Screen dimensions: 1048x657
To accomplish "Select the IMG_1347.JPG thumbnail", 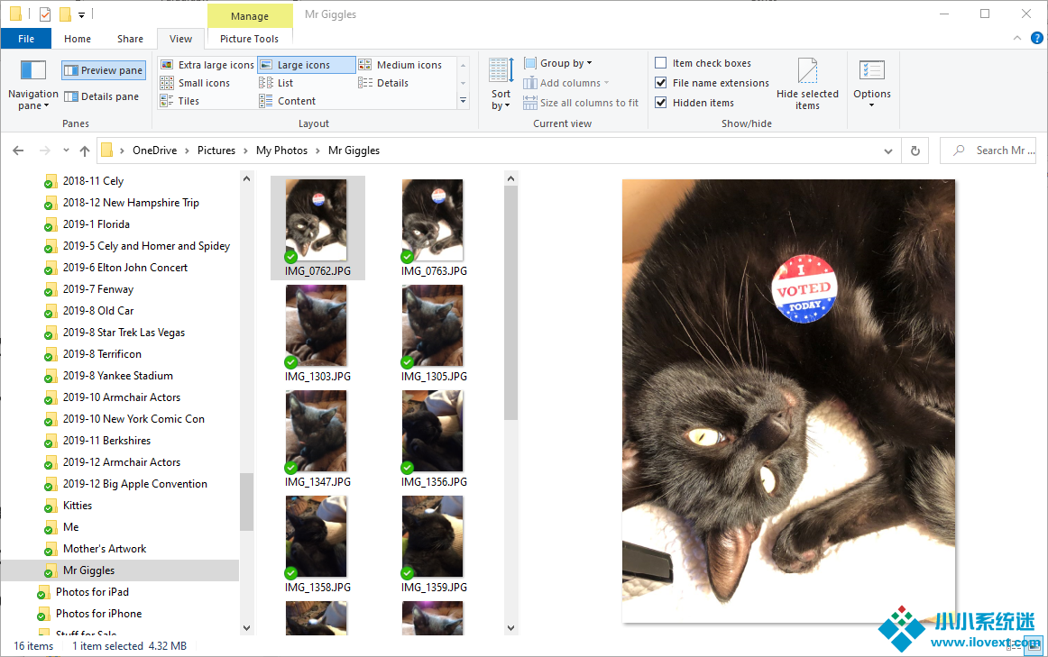I will pyautogui.click(x=317, y=439).
